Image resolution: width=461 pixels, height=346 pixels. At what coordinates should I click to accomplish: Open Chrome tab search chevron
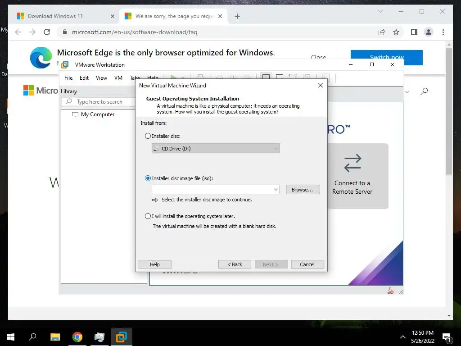pyautogui.click(x=380, y=11)
